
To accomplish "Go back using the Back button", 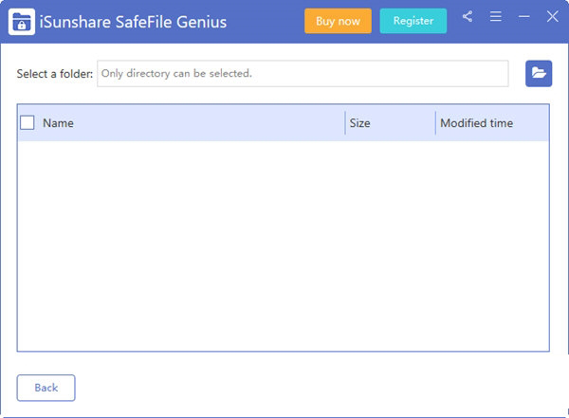I will coord(46,388).
